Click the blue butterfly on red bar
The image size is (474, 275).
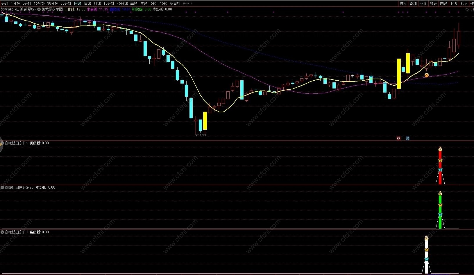pos(440,170)
